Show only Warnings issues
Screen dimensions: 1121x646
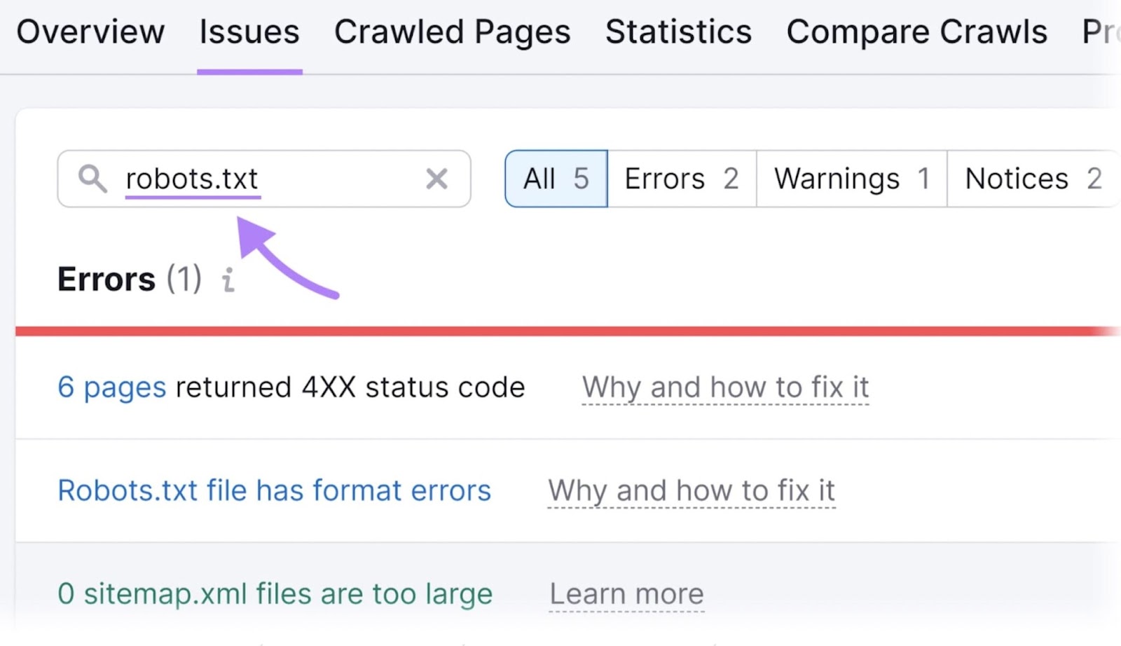(851, 179)
